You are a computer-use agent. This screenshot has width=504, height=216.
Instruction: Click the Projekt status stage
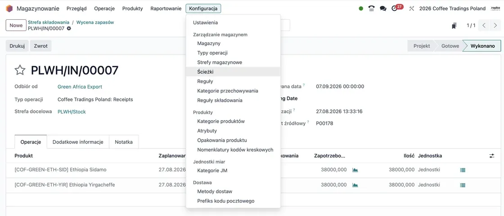coord(421,46)
